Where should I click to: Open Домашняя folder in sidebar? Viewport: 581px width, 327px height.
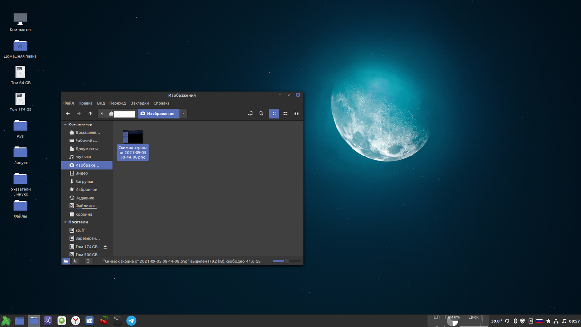[x=87, y=132]
